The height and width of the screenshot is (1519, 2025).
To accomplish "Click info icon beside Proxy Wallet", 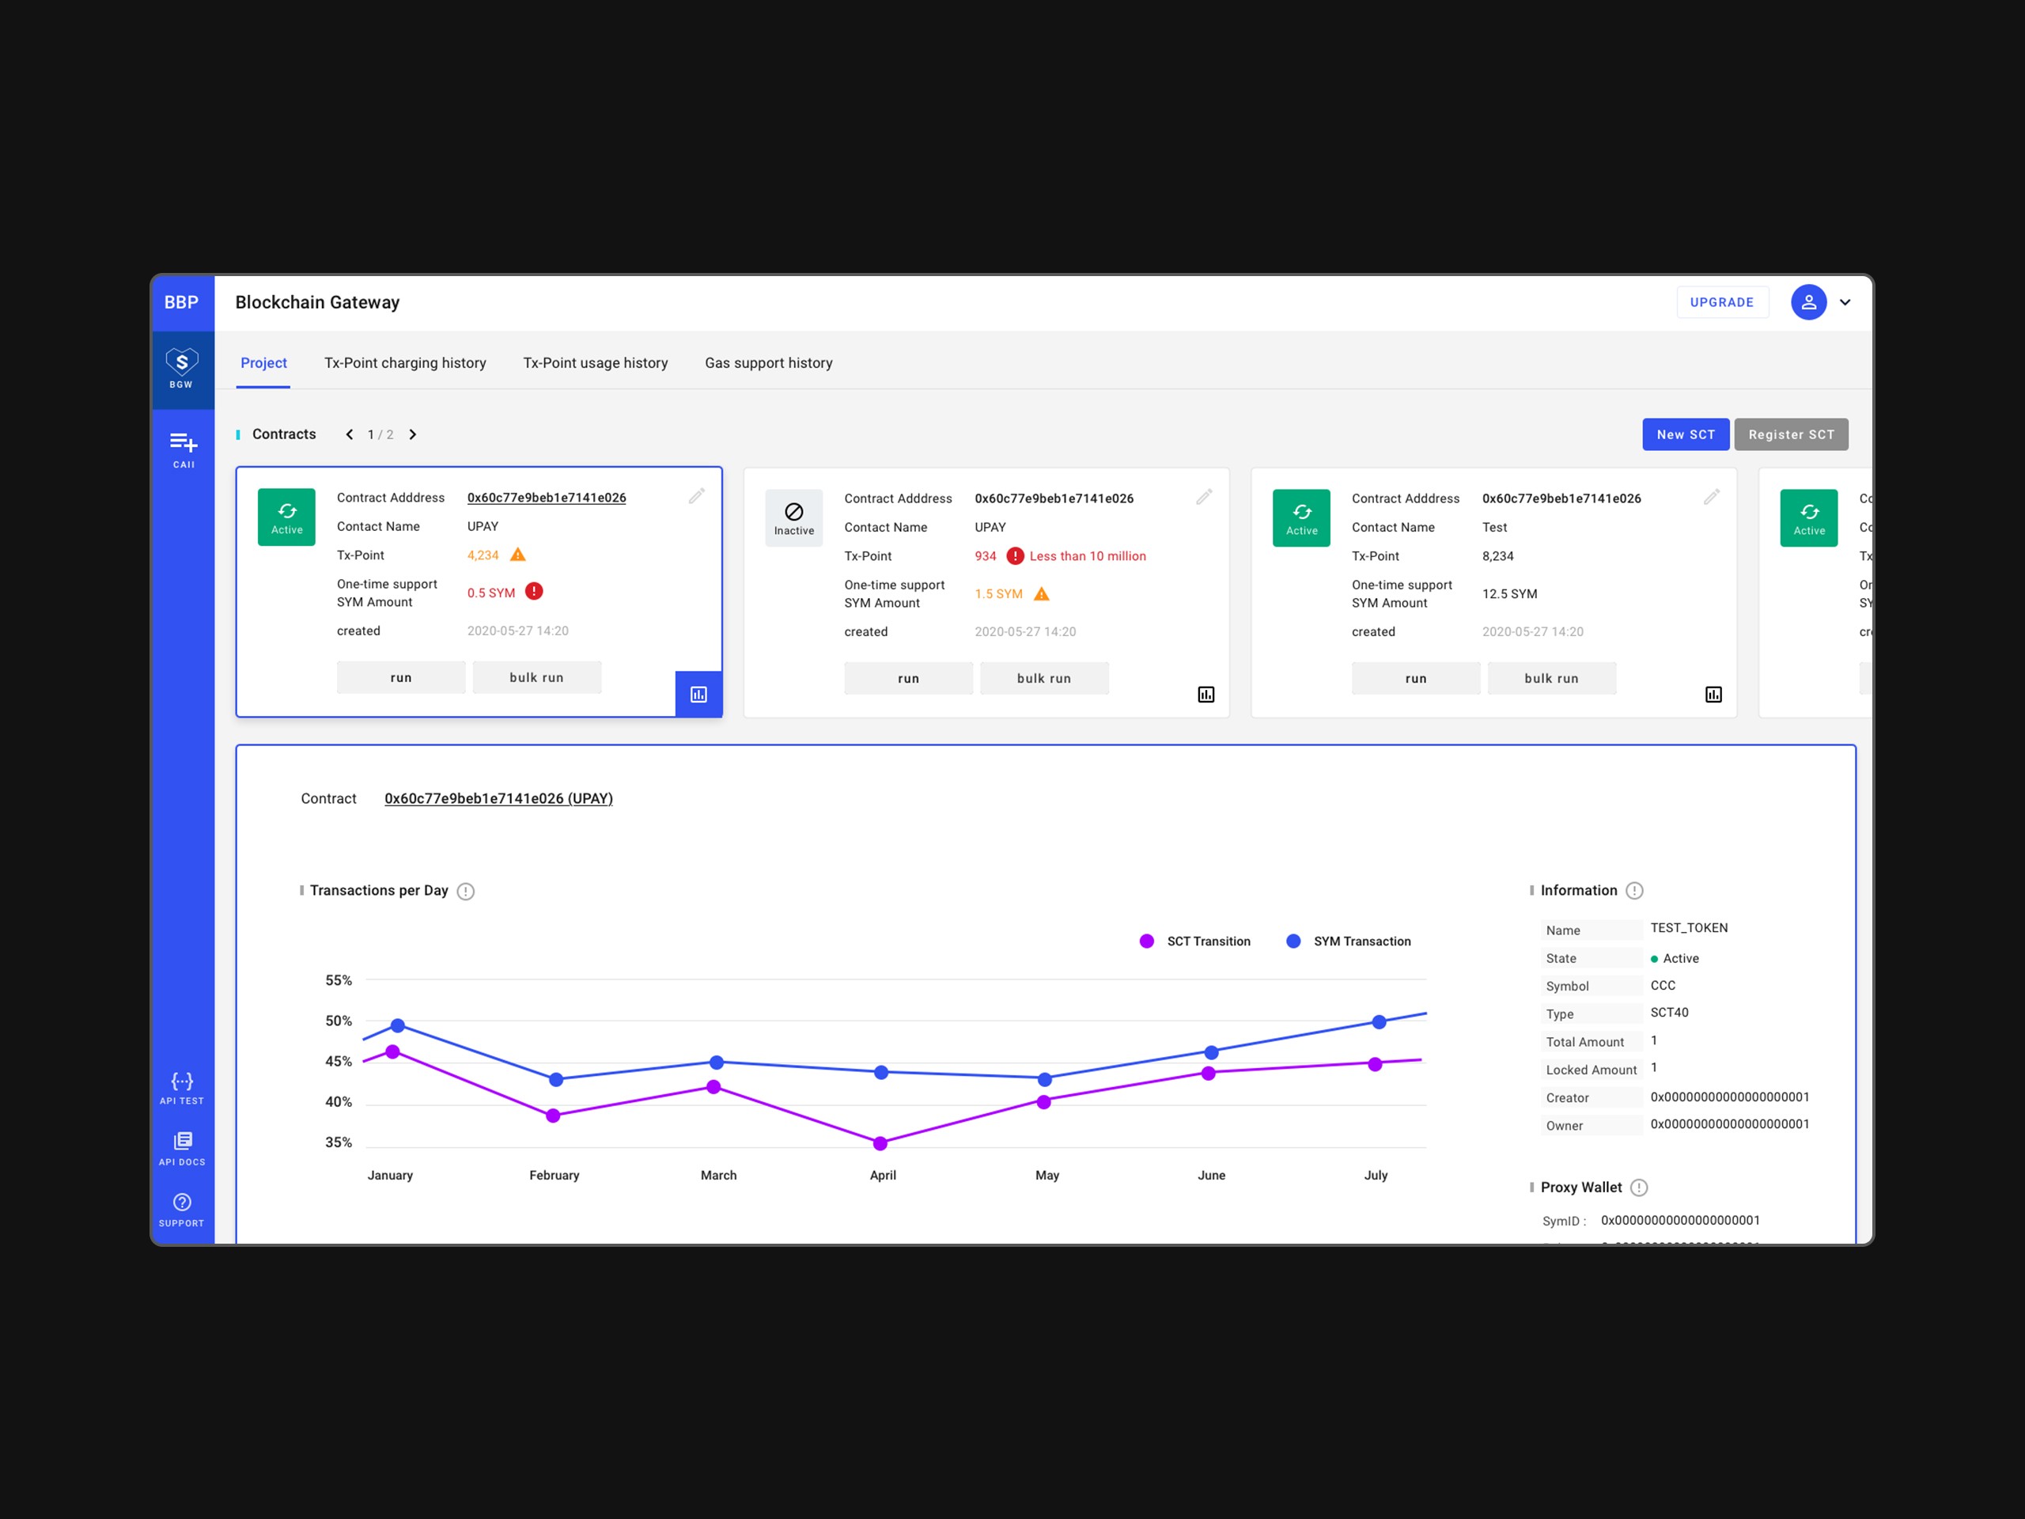I will click(1639, 1188).
